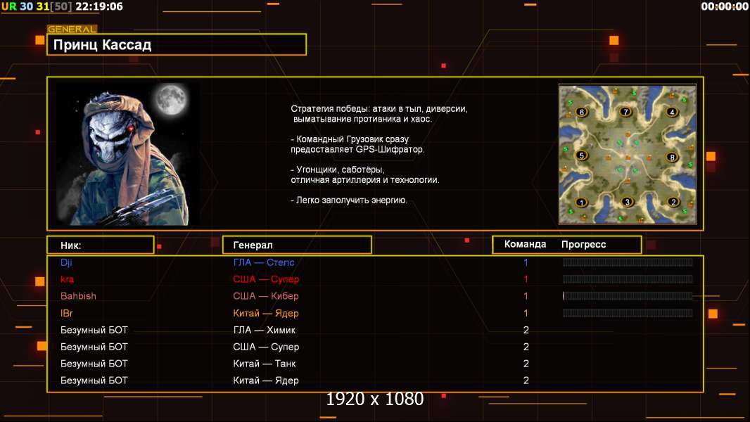The image size is (750, 422).
Task: Pick start position 3 on the minimap
Action: (x=627, y=202)
